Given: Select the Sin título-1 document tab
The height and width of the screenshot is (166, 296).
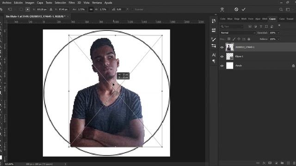Looking at the screenshot, I should point(36,17).
